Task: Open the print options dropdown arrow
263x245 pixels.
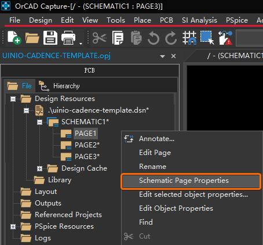Action: [81, 44]
